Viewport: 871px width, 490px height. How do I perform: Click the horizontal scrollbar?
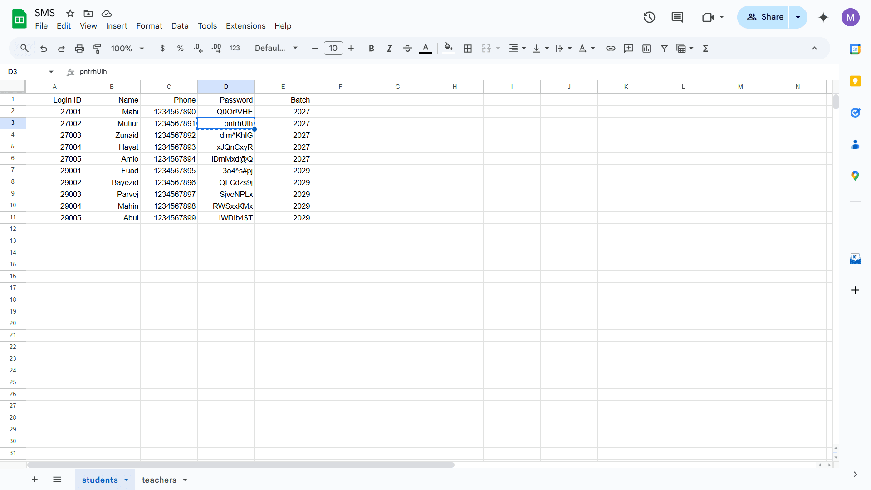click(240, 465)
